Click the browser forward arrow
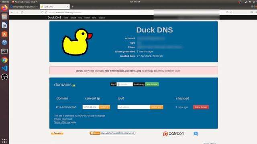This screenshot has width=257, height=144. [x=17, y=12]
